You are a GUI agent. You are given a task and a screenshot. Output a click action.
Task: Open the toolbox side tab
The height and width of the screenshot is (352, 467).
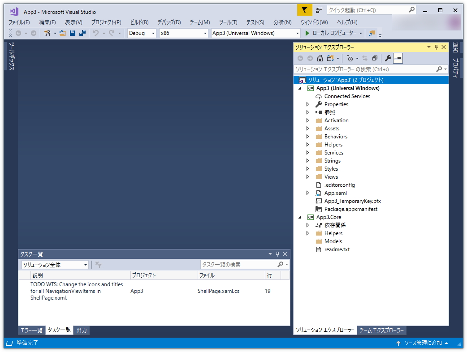tap(11, 56)
